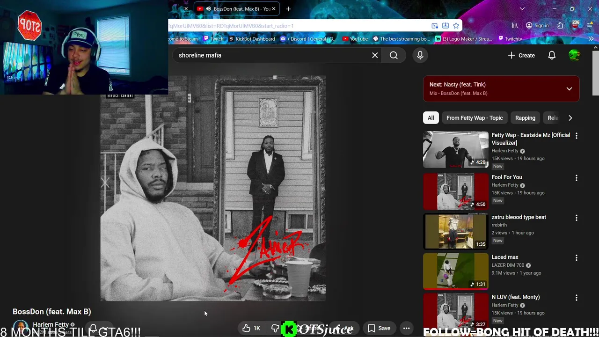Toggle subscription notification bell for Harlem Fetty

[x=93, y=328]
